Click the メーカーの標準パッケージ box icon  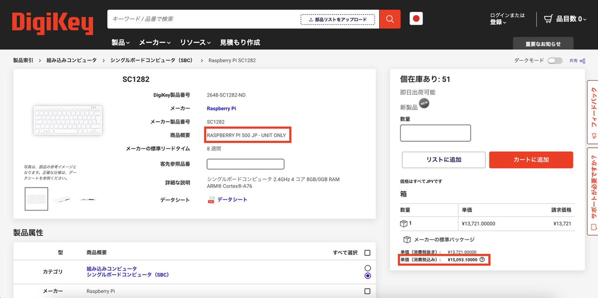(x=407, y=240)
